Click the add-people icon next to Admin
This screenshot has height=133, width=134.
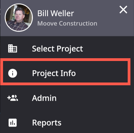(x=13, y=98)
